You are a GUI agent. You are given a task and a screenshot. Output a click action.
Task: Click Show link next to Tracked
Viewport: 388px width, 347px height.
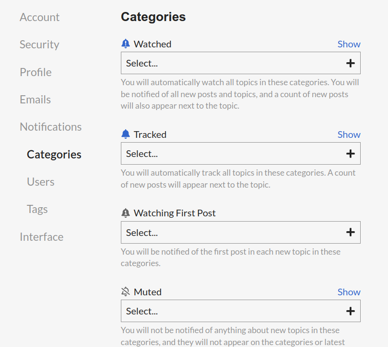pyautogui.click(x=349, y=134)
